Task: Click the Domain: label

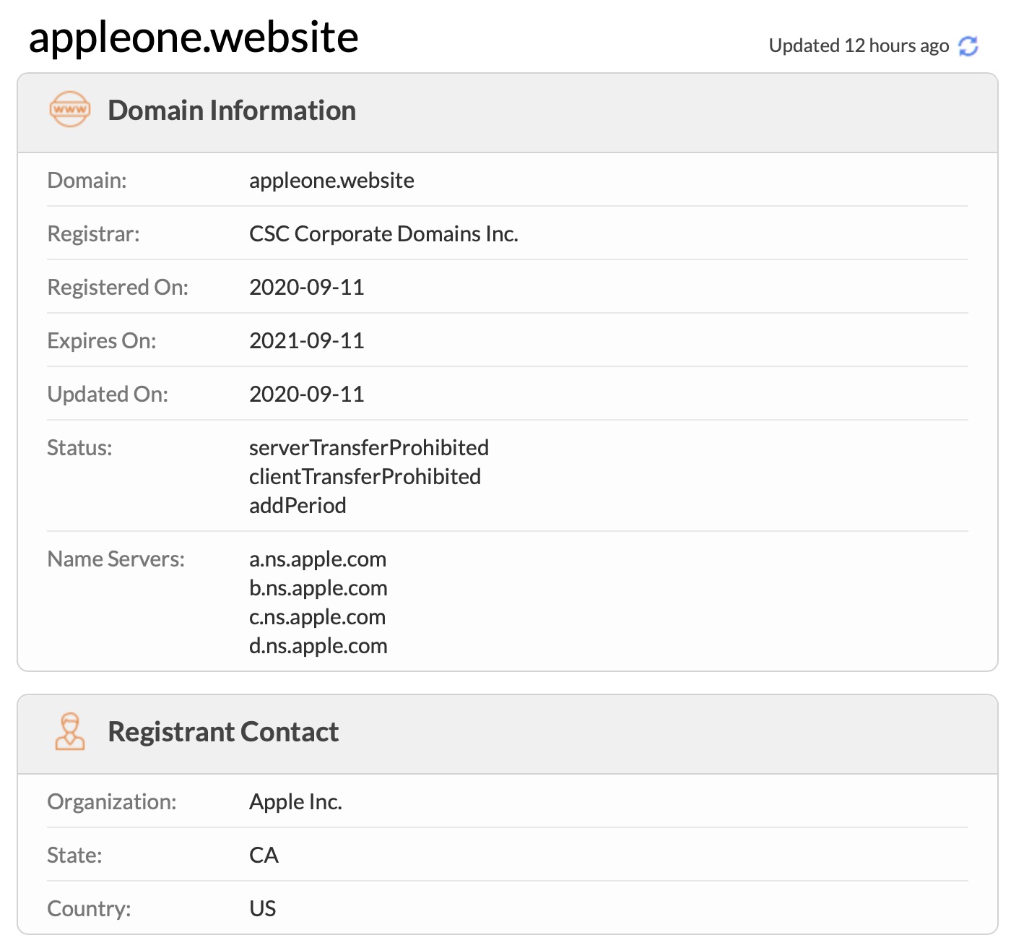Action: coord(87,180)
